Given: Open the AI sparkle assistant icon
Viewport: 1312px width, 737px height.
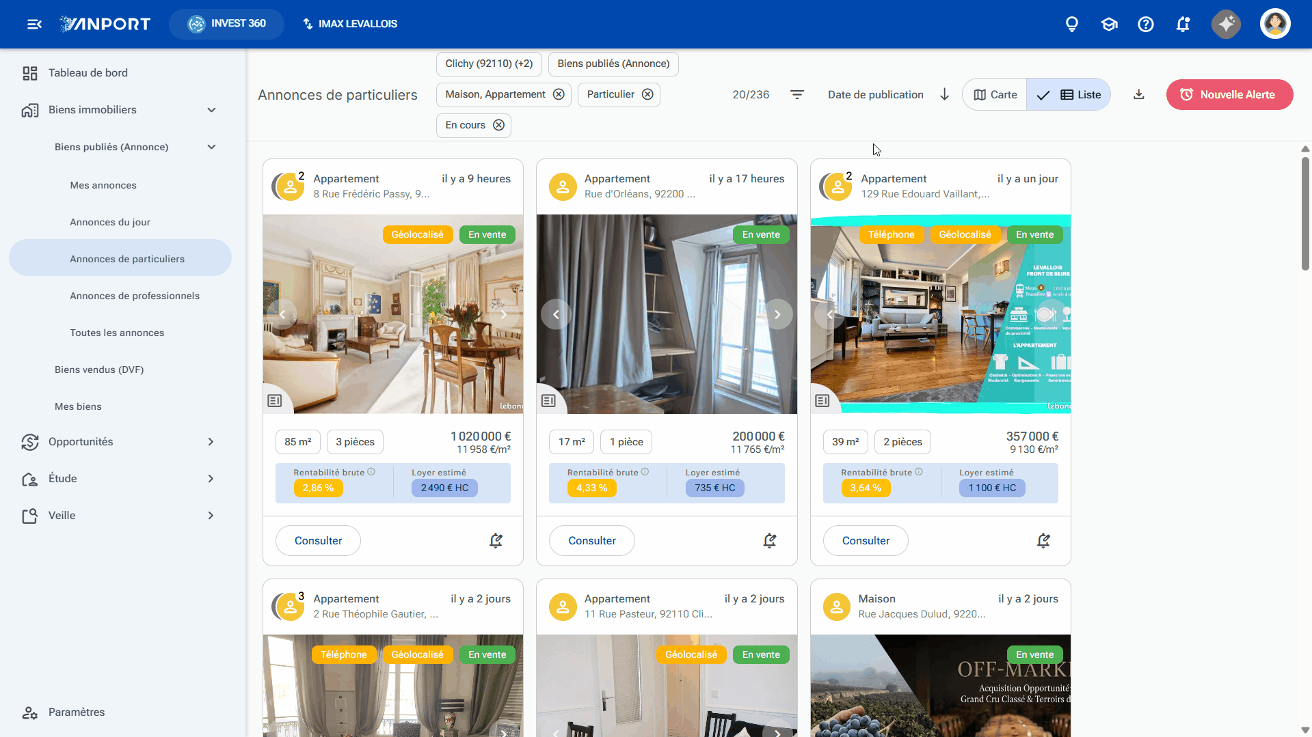Looking at the screenshot, I should tap(1227, 25).
